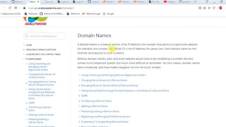The height and width of the screenshot is (127, 226).
Task: Open sidebar Hiding Contact Details link
Action: pyautogui.click(x=42, y=94)
